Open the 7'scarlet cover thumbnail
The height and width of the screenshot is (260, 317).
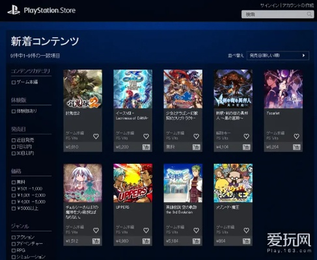click(x=283, y=89)
